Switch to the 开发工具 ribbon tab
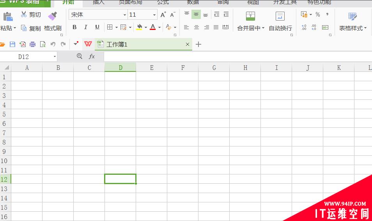The height and width of the screenshot is (221, 372). click(285, 2)
